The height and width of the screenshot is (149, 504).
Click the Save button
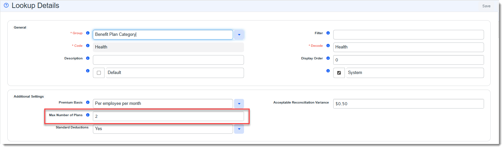tap(486, 6)
